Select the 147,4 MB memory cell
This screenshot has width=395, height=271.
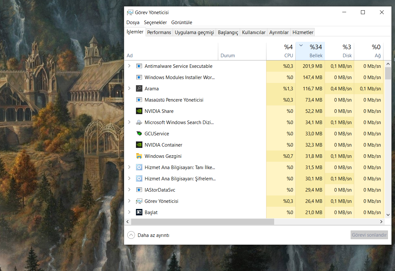(x=310, y=77)
